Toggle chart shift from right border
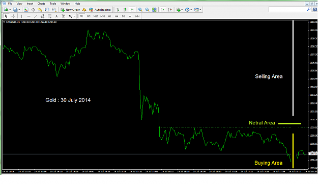Viewport: 318px width, 184px height. tap(170, 10)
